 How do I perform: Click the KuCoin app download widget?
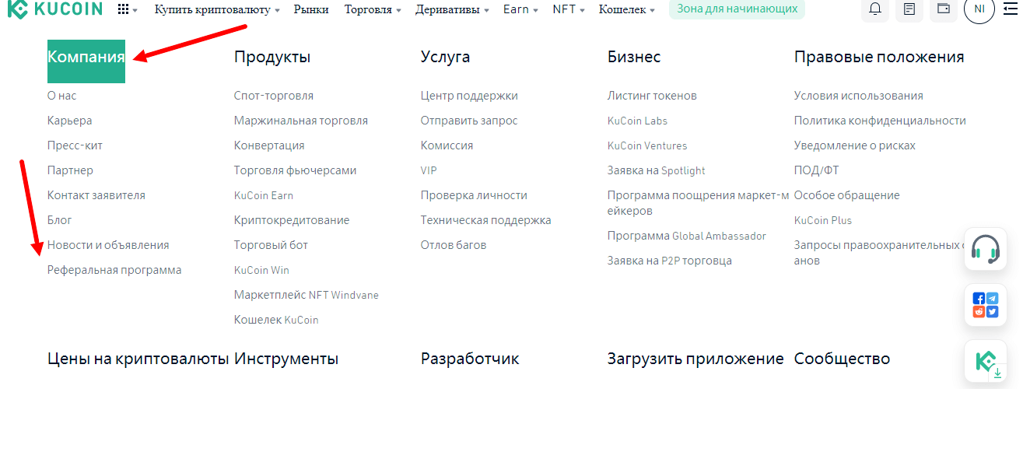(x=986, y=362)
